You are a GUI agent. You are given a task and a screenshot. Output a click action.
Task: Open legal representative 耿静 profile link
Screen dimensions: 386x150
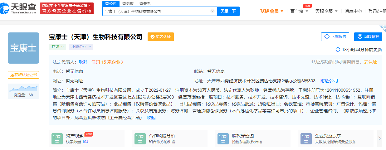[x=83, y=62]
